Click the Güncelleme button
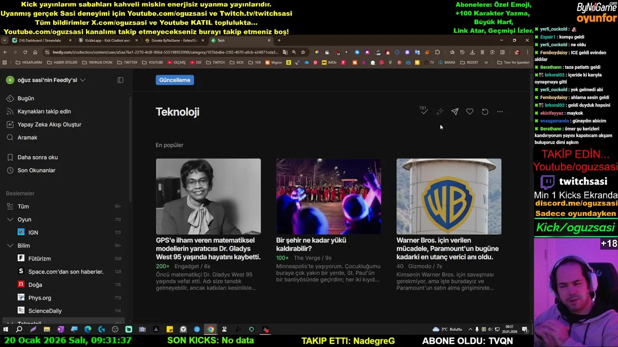 click(x=175, y=80)
